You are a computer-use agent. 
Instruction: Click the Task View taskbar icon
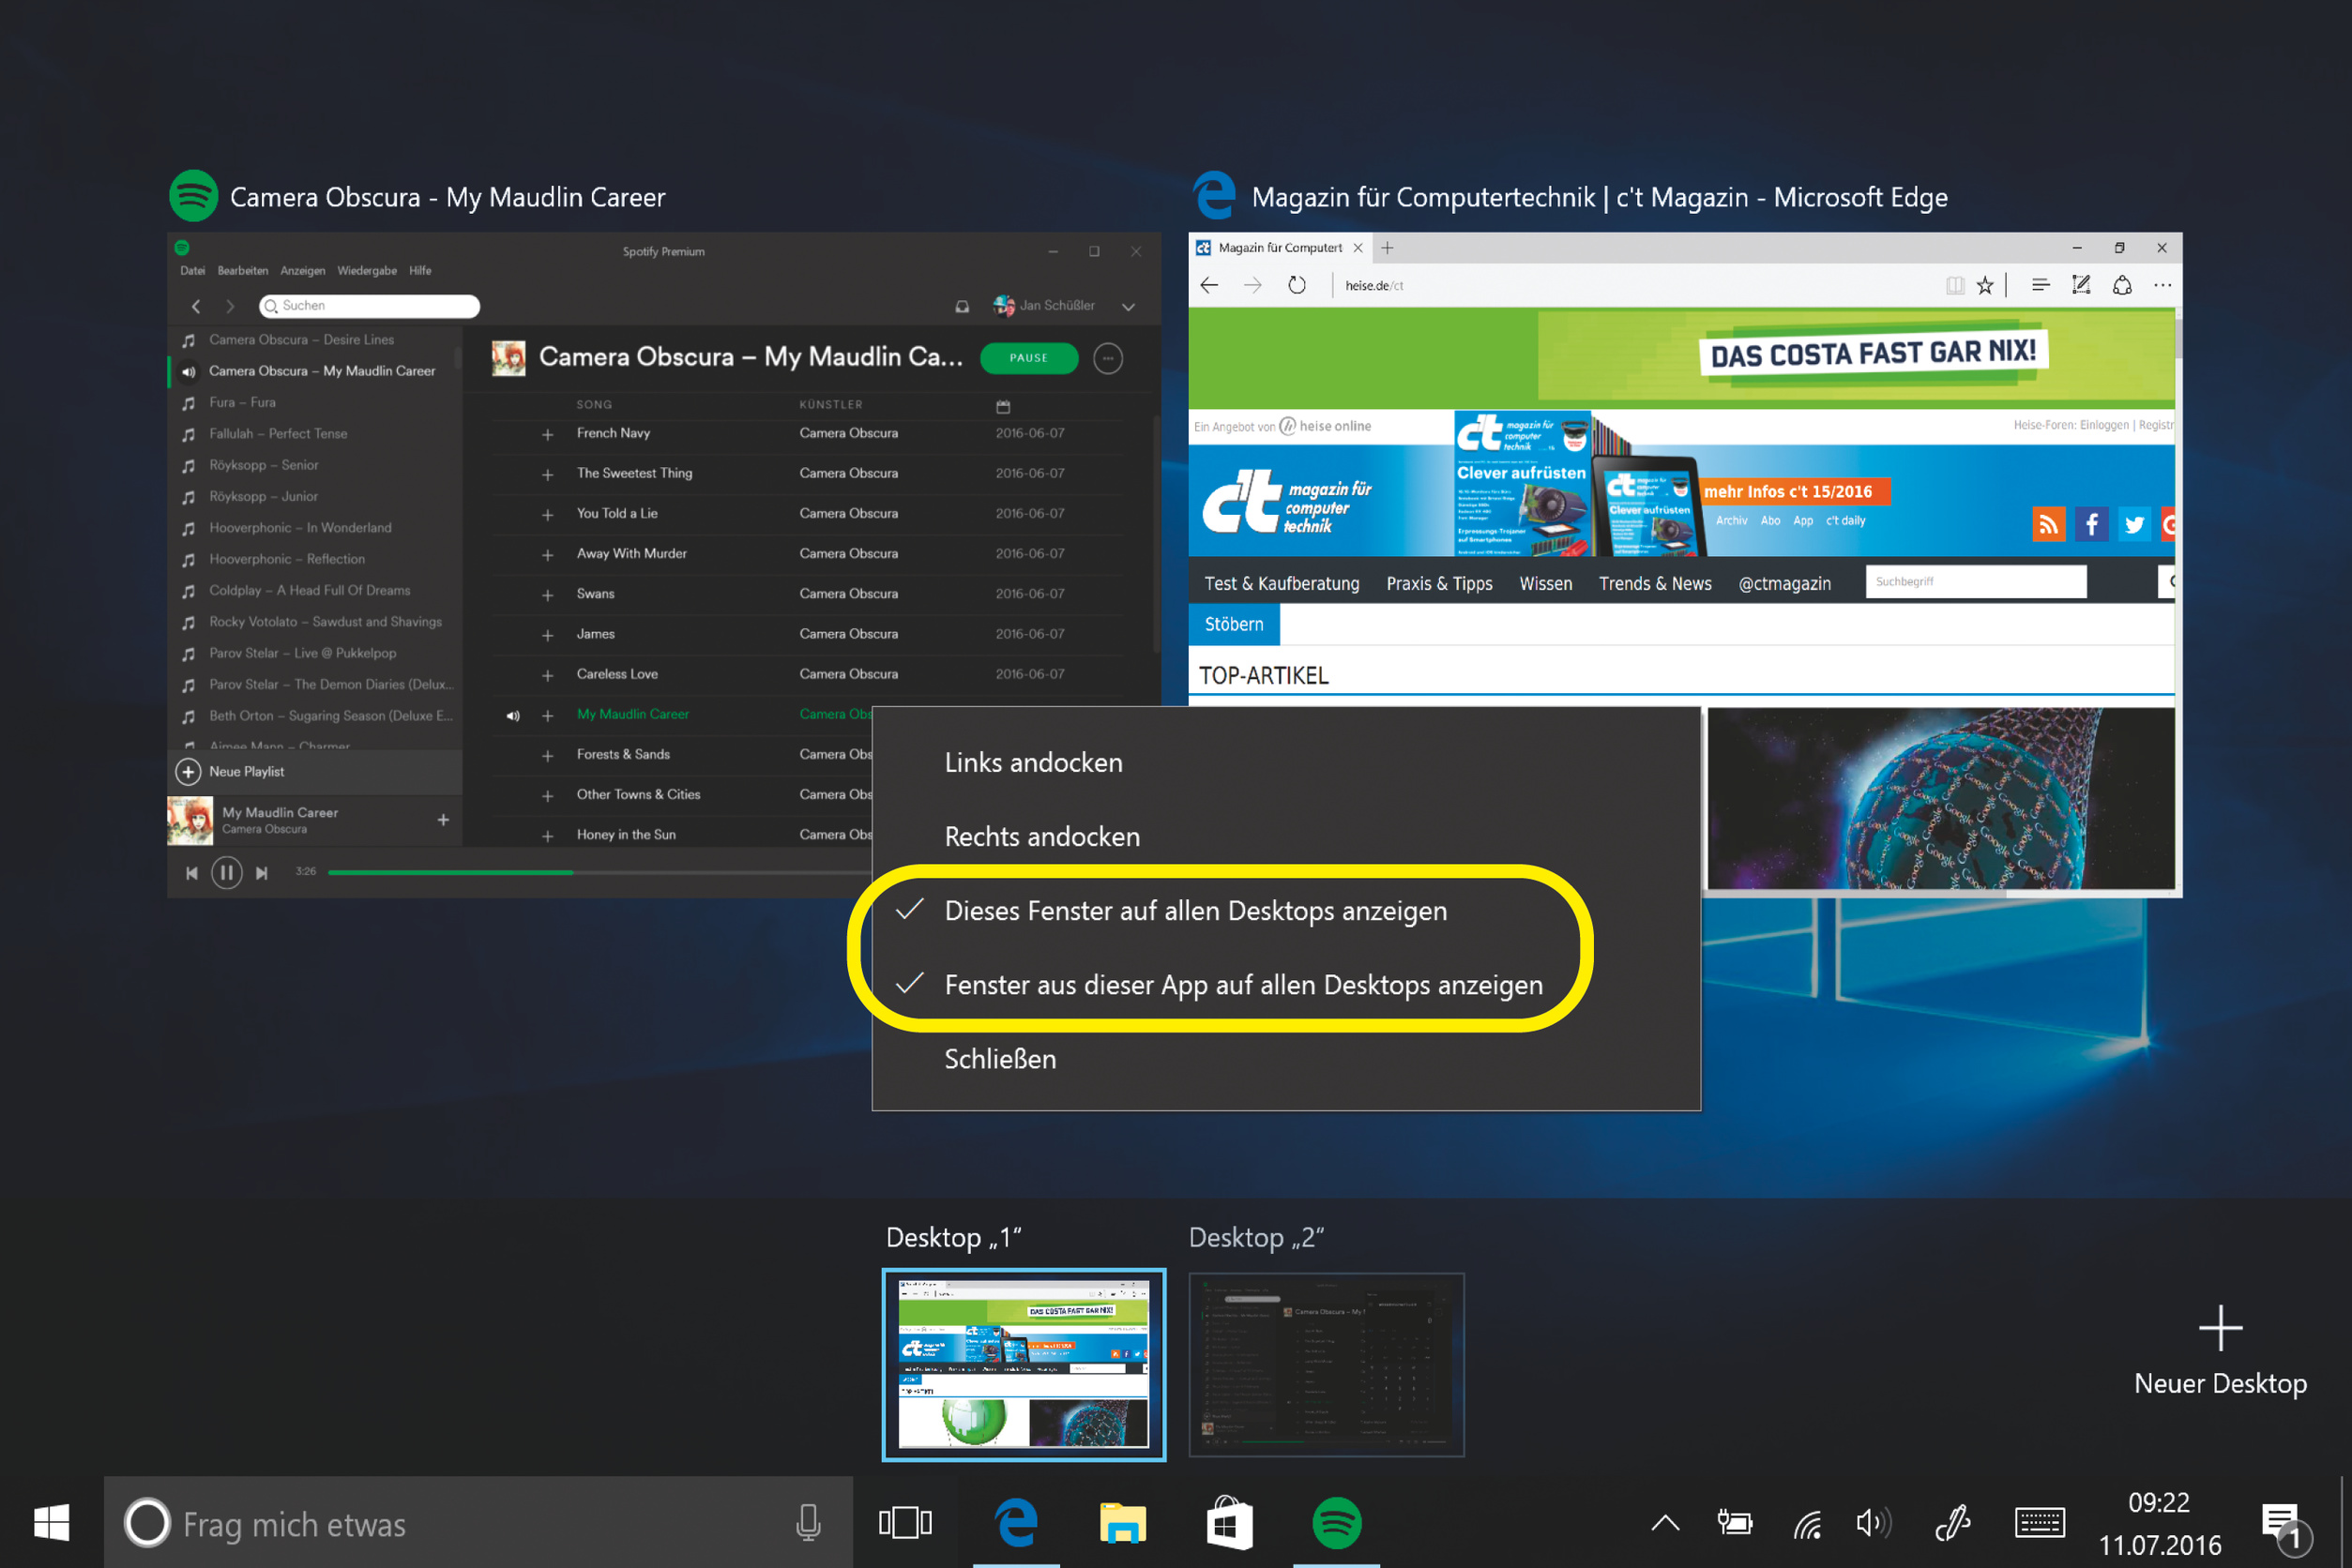click(x=904, y=1523)
